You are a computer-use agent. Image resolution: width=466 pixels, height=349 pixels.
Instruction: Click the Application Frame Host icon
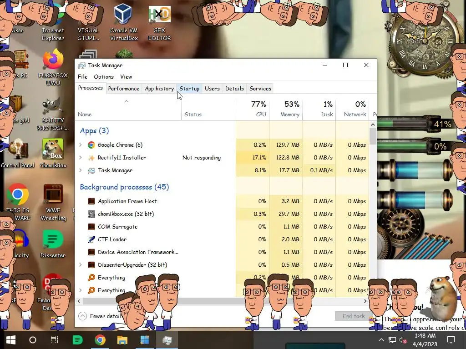pyautogui.click(x=91, y=201)
